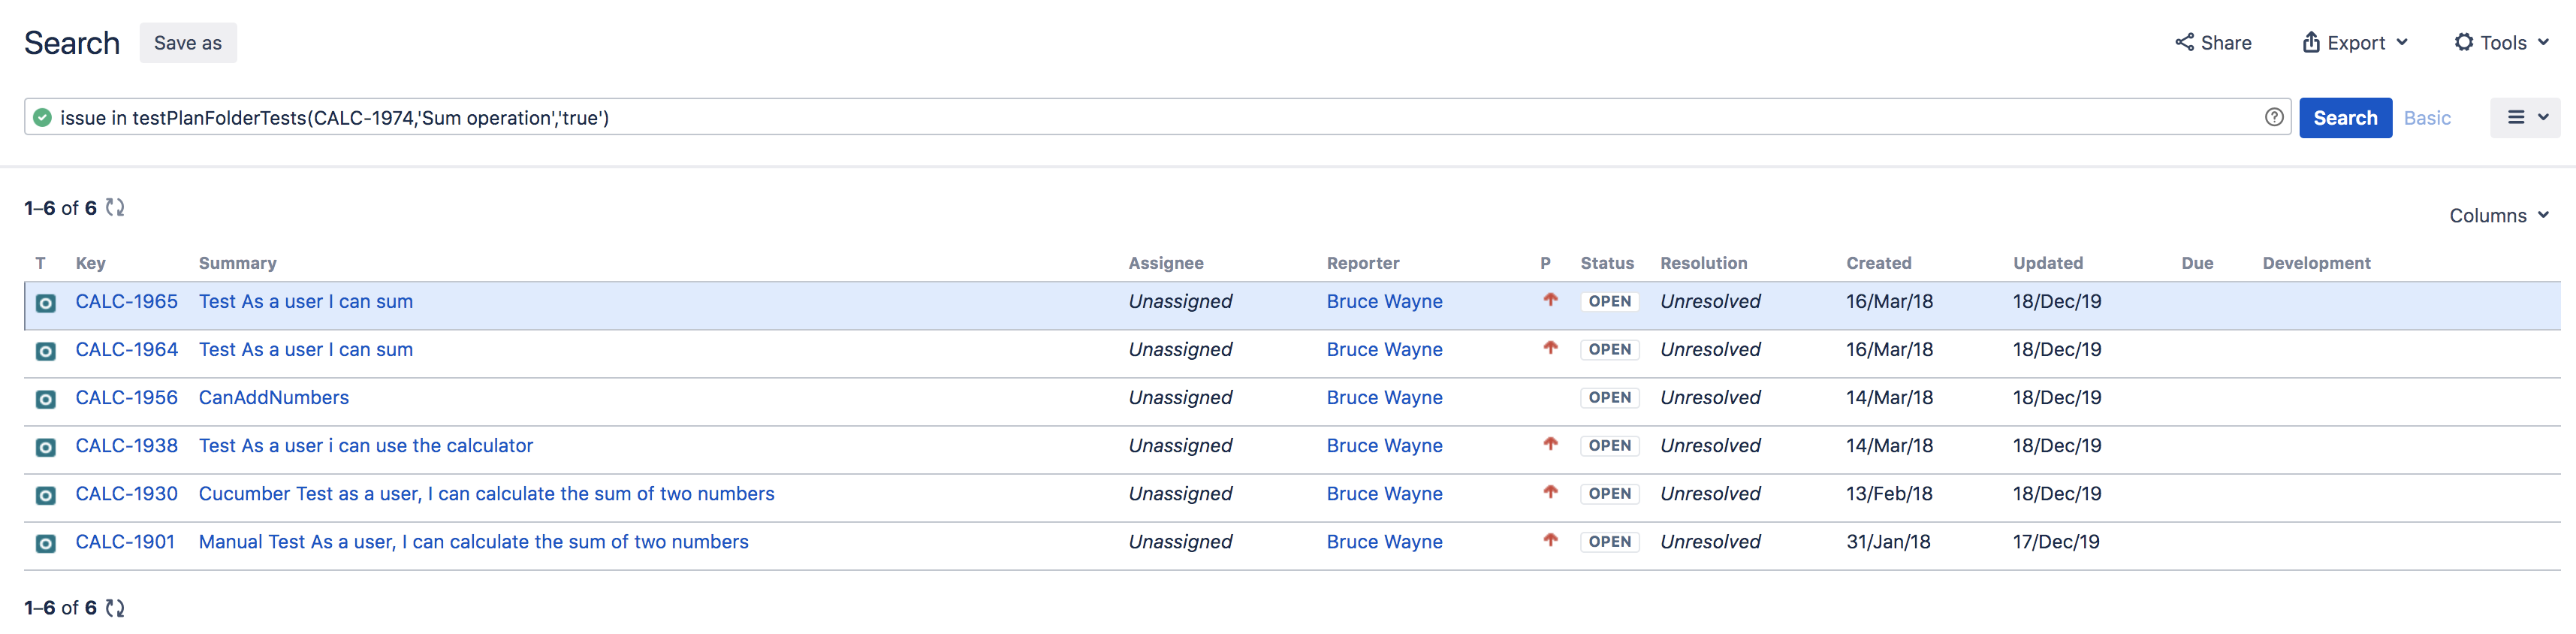Open the Tools dropdown menu
This screenshot has height=634, width=2576.
tap(2502, 42)
